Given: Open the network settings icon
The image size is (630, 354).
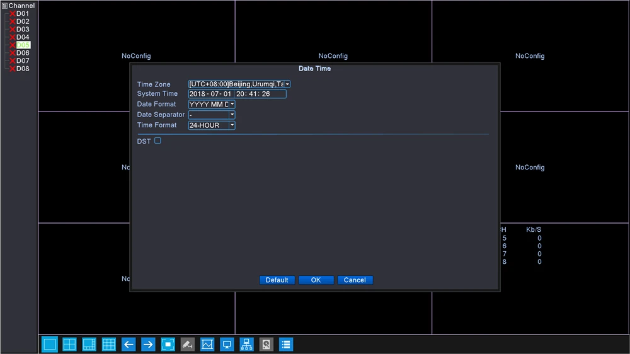Looking at the screenshot, I should point(247,345).
